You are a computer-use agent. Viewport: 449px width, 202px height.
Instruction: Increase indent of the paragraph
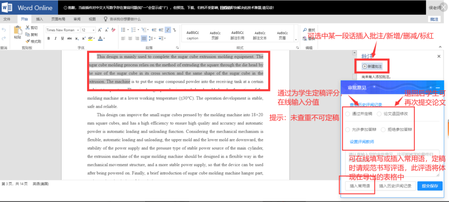point(161,30)
